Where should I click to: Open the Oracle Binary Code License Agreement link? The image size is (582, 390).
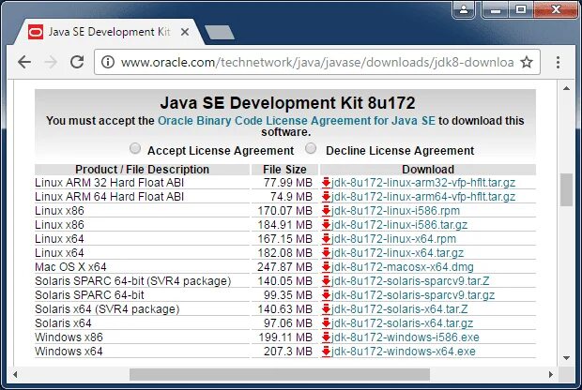tap(297, 121)
